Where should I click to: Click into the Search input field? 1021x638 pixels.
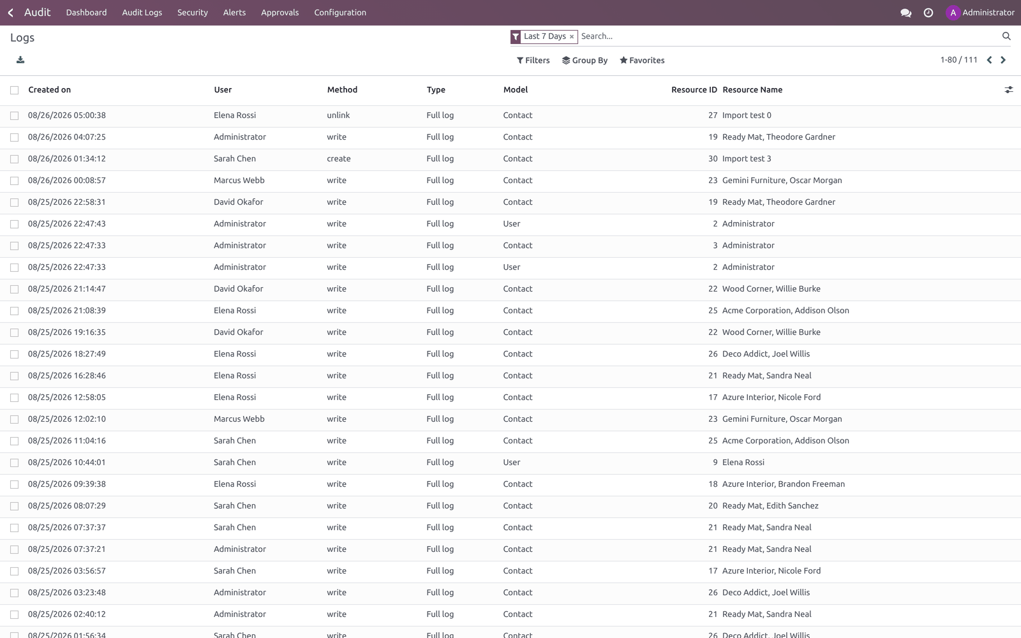click(788, 36)
